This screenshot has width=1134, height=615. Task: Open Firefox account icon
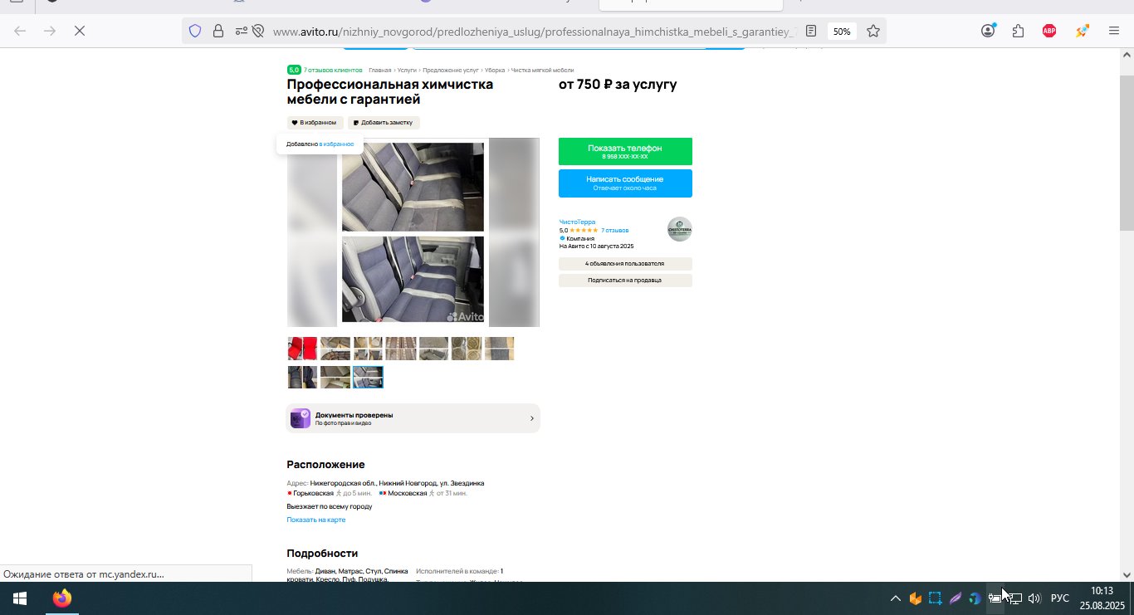(988, 31)
